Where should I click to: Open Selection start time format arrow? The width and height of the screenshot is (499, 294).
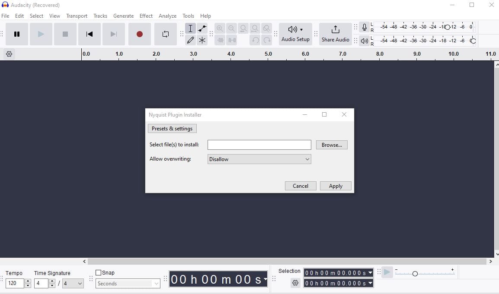click(x=370, y=273)
